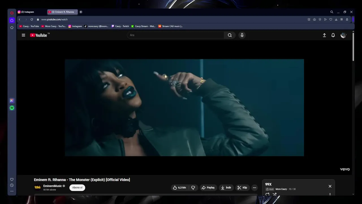Open browser profile account icon
Viewport: 362px width, 204px height.
(x=347, y=20)
